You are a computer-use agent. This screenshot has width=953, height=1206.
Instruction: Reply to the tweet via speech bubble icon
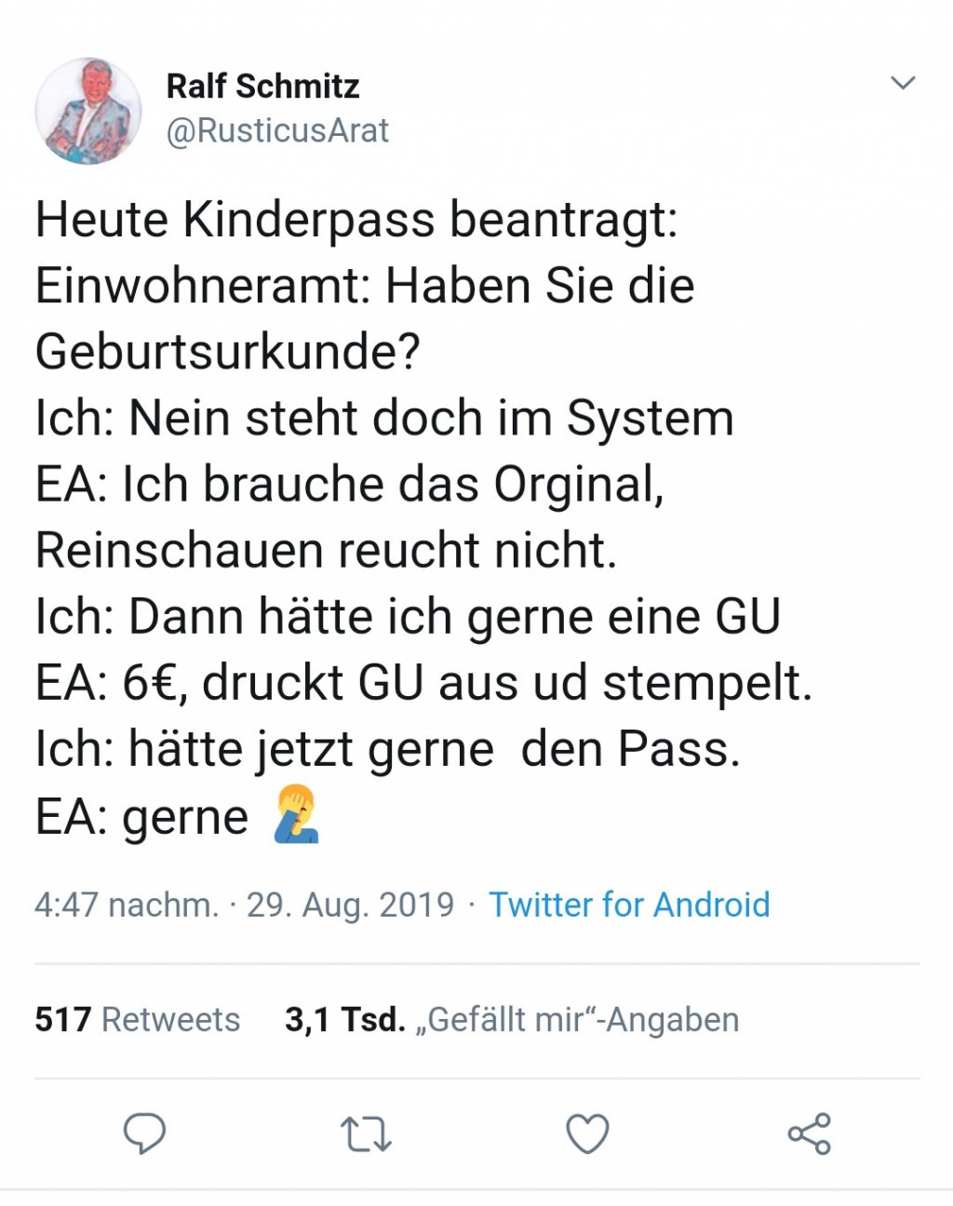pyautogui.click(x=144, y=1133)
